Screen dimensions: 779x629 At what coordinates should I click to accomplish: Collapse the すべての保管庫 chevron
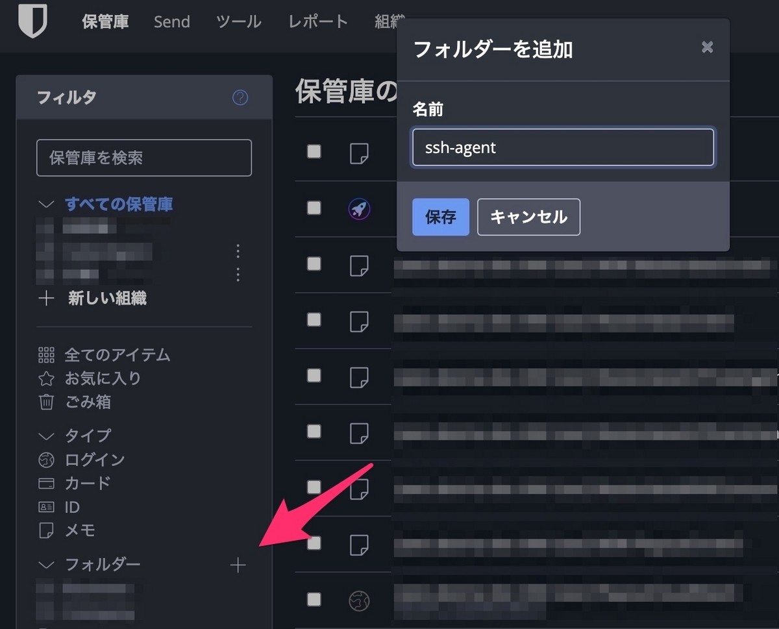click(x=46, y=204)
